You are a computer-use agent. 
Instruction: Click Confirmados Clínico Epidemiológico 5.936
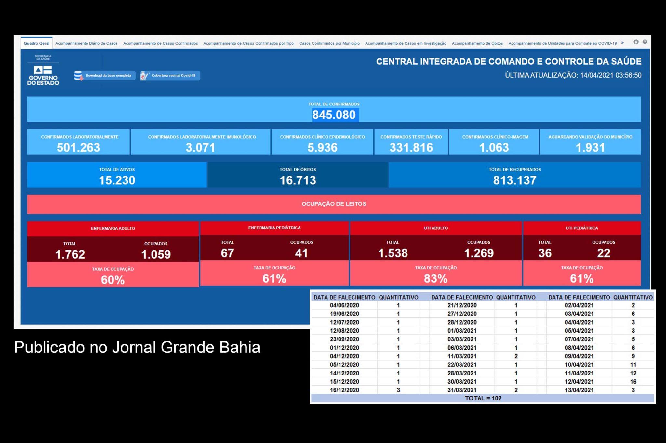(322, 142)
